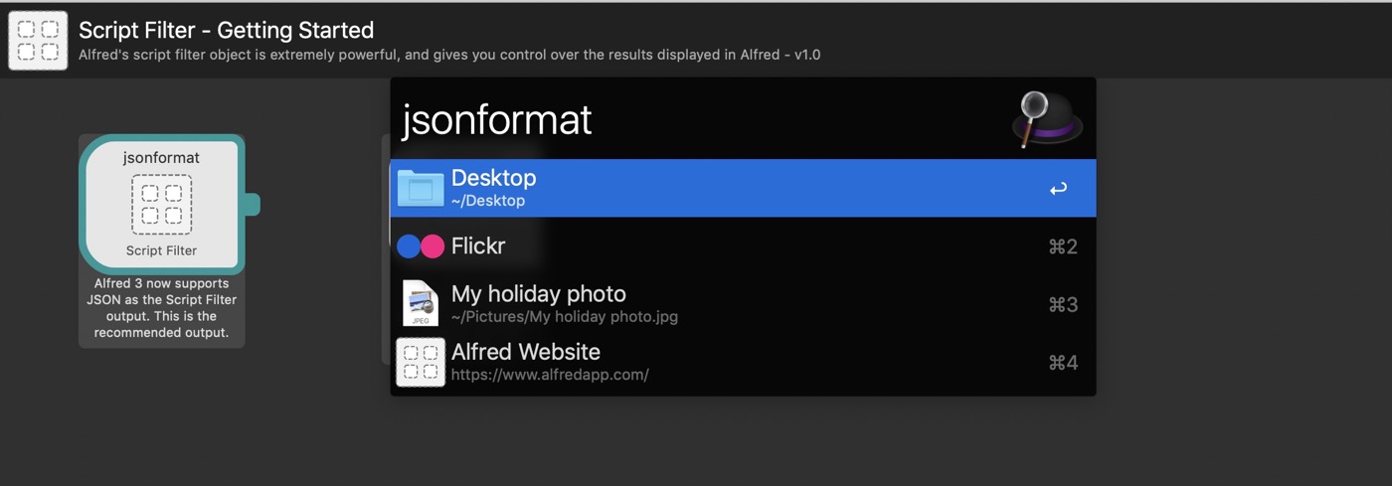Image resolution: width=1392 pixels, height=486 pixels.
Task: Click the note below the jsonformat node
Action: 161,308
